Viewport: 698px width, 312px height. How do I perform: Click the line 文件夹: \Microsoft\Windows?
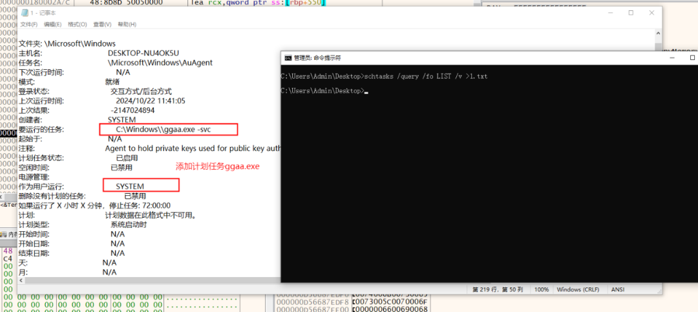tap(67, 44)
